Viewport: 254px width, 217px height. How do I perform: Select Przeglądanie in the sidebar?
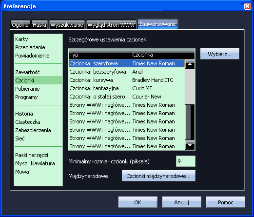(38, 47)
